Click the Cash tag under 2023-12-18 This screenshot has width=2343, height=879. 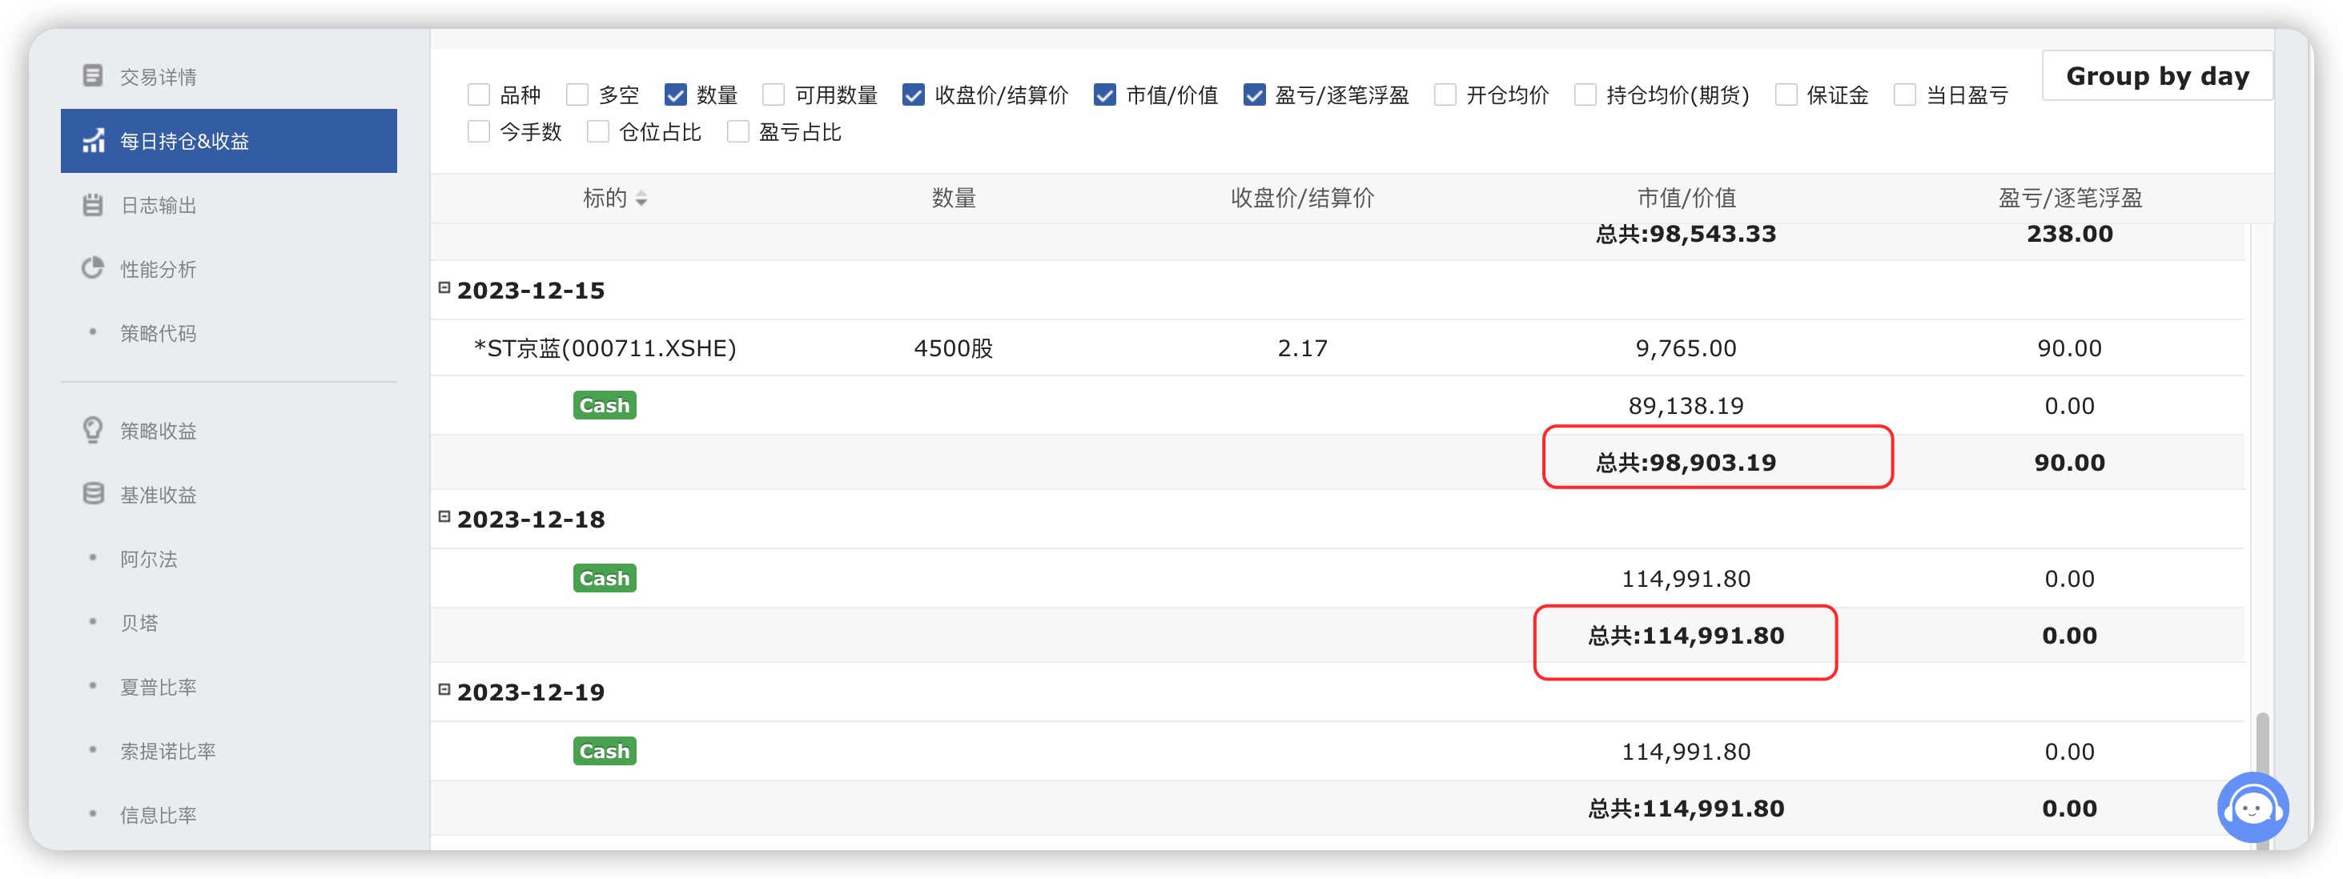pyautogui.click(x=605, y=578)
